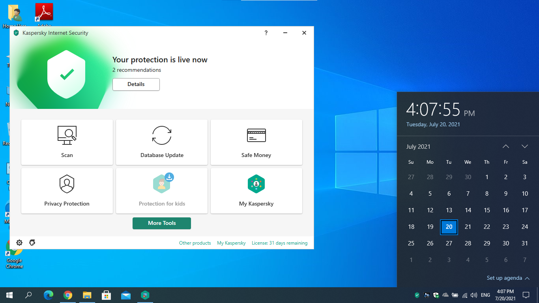Image resolution: width=539 pixels, height=303 pixels.
Task: Click the Tuesday, July 20, 2021 date link
Action: point(433,124)
